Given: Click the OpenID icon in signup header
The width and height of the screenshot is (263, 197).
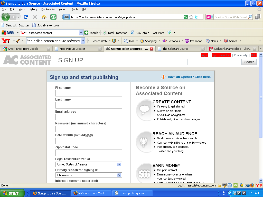Looking at the screenshot, I should (163, 77).
